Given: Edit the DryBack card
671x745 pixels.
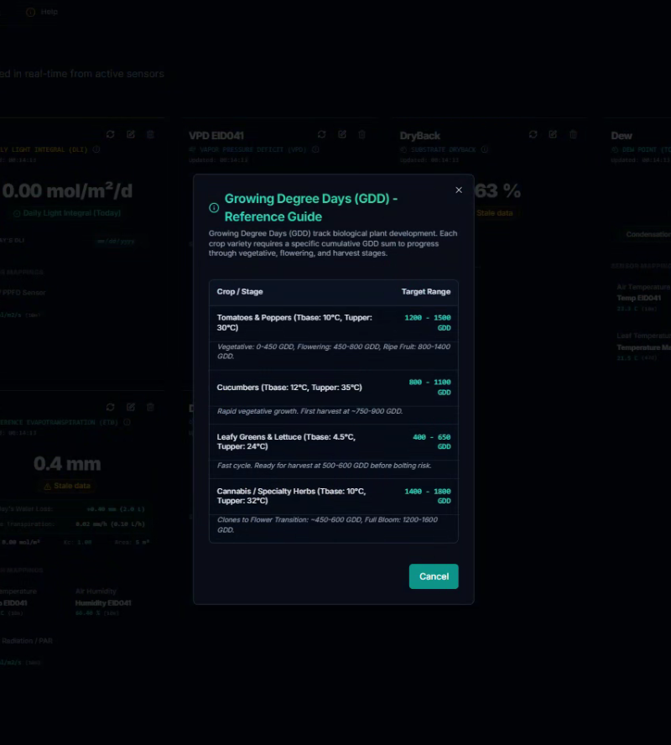Looking at the screenshot, I should click(x=553, y=134).
